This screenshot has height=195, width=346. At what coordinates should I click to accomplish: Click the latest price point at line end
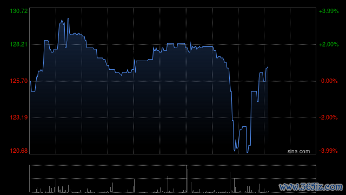268,67
